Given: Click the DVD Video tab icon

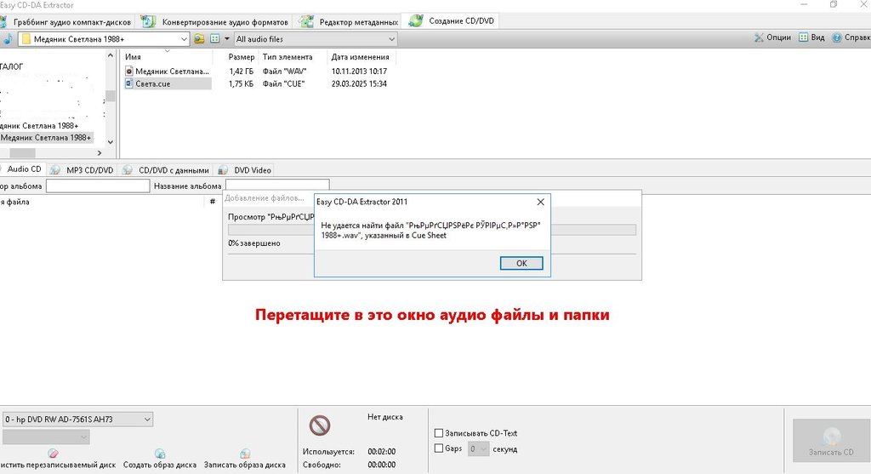Looking at the screenshot, I should [224, 170].
